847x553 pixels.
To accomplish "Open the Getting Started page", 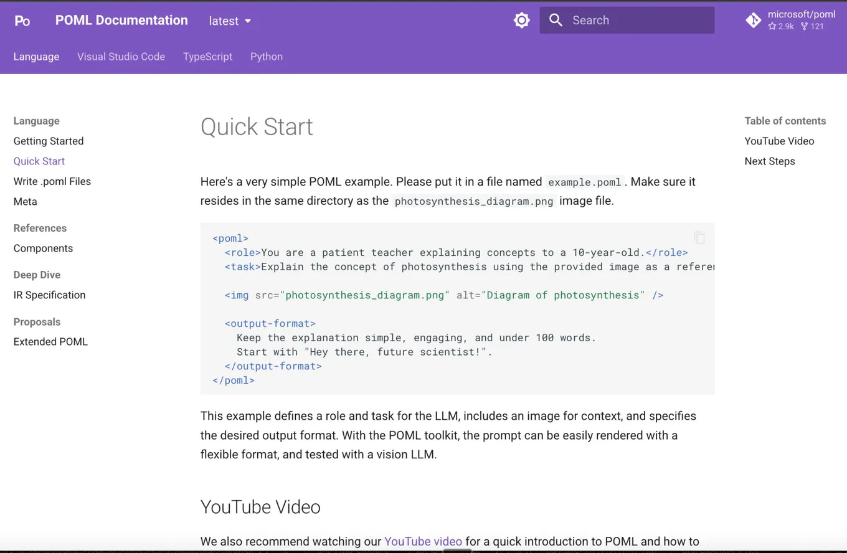I will (49, 141).
